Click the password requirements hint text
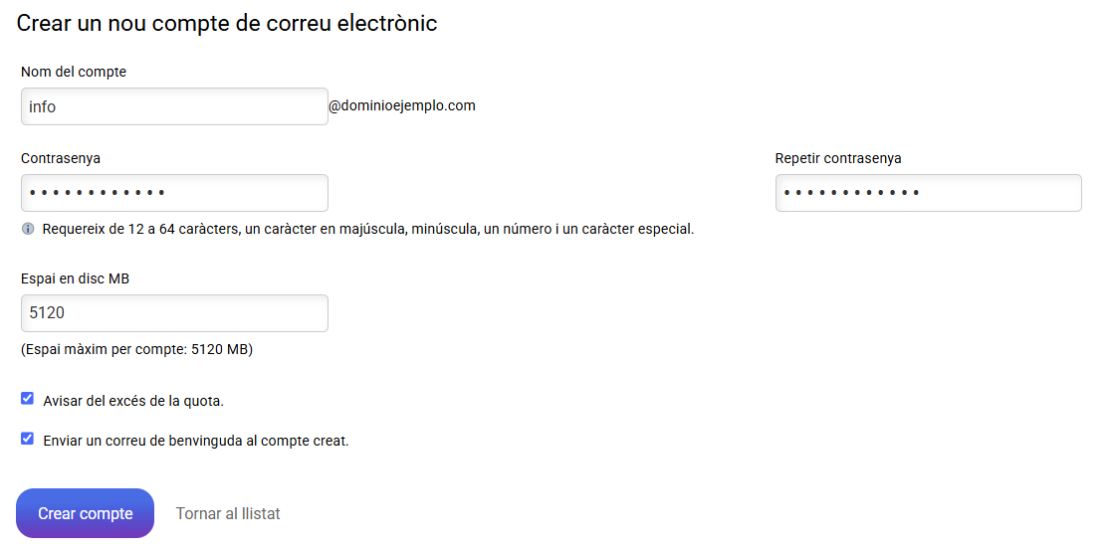 click(367, 229)
